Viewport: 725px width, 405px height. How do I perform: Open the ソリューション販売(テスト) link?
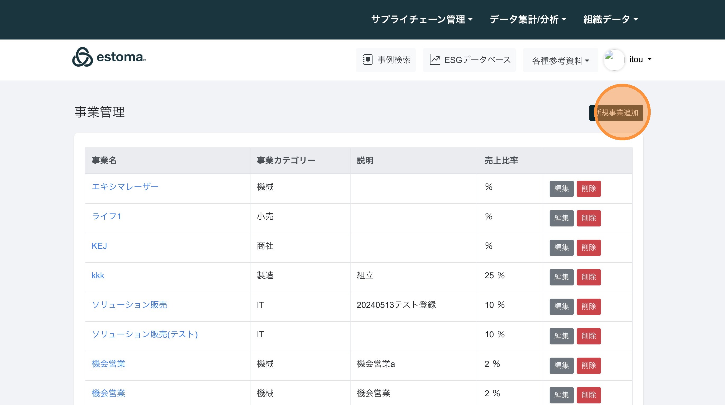click(x=145, y=334)
